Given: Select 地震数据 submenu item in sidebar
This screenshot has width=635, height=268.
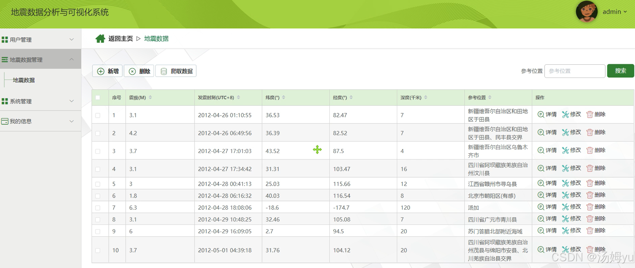Looking at the screenshot, I should point(24,80).
